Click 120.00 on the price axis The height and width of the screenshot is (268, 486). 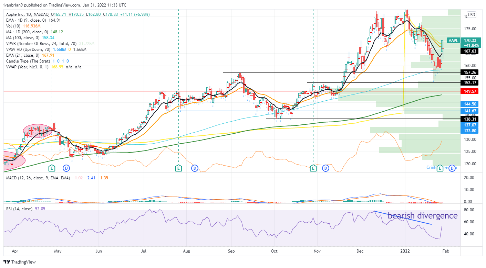[470, 164]
